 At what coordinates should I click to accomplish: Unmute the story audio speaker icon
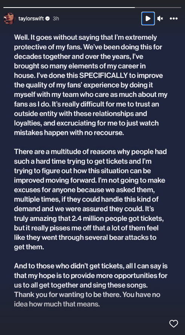[x=160, y=18]
